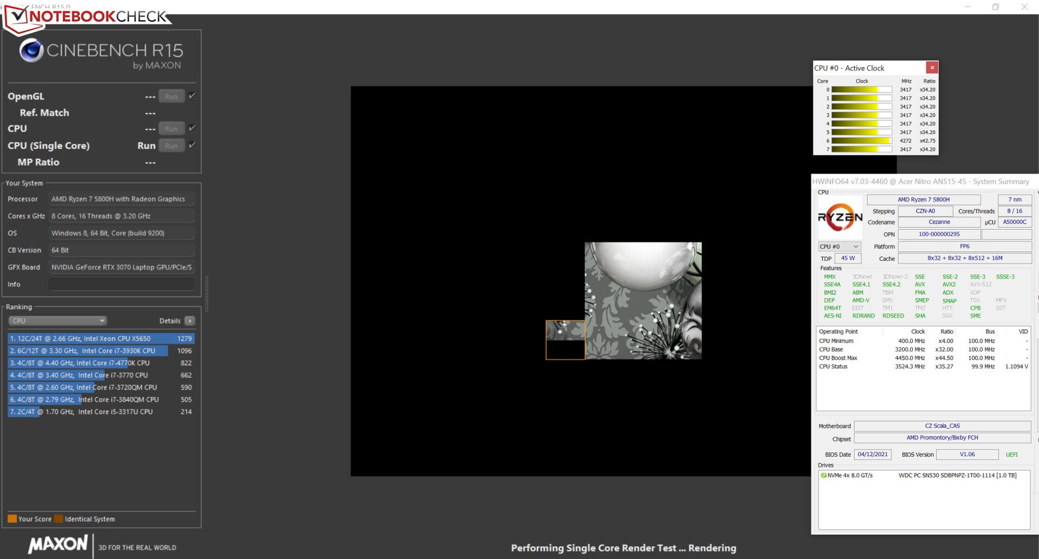Restore the Cinebench window

click(995, 7)
